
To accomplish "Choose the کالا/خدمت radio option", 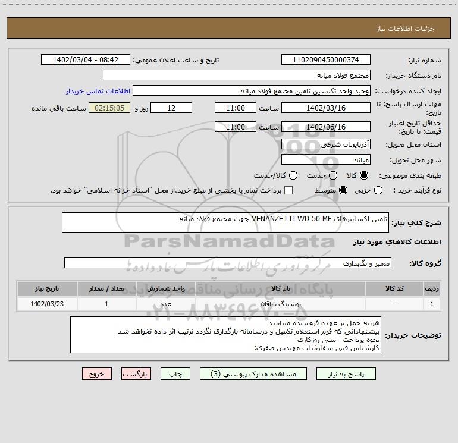I will coord(293,175).
